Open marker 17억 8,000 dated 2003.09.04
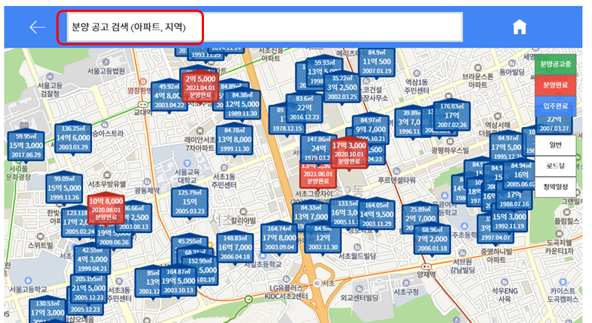Screen dimensions: 592x323 [x=279, y=238]
